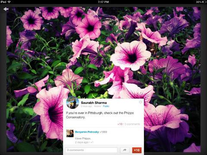Tap the red +10 plus-one button
Screen dimensions: 207x155
coord(137,150)
